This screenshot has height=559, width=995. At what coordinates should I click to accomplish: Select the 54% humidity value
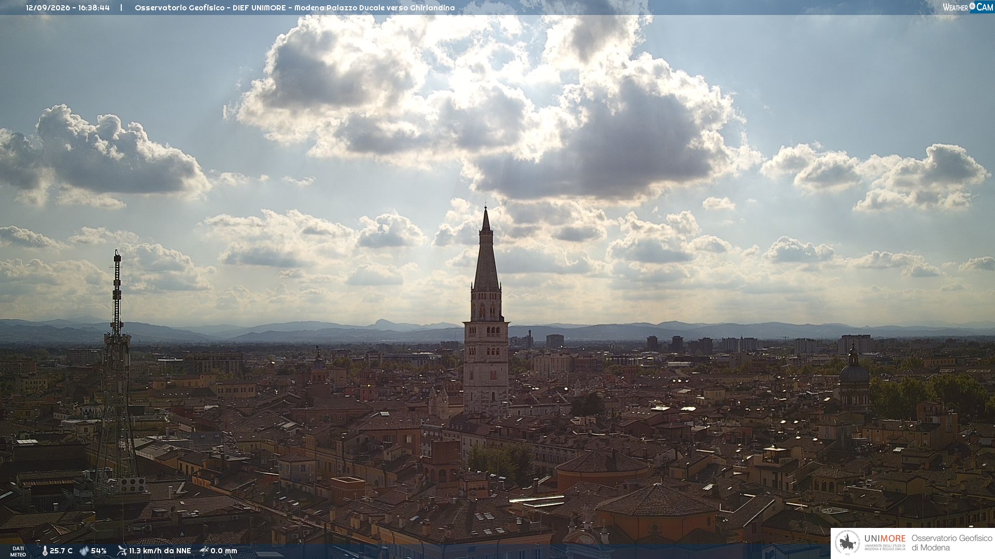tap(99, 551)
